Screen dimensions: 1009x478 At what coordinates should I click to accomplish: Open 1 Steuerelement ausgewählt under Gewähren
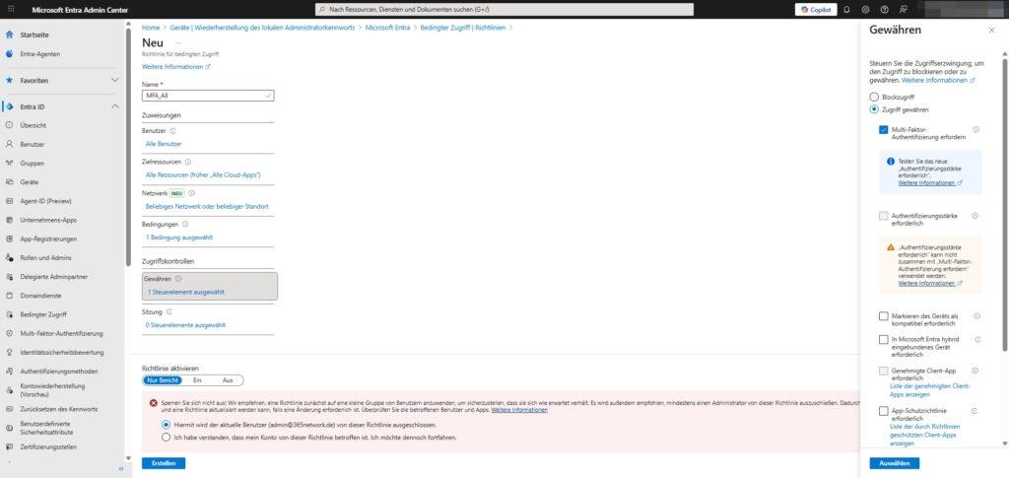[x=186, y=292]
